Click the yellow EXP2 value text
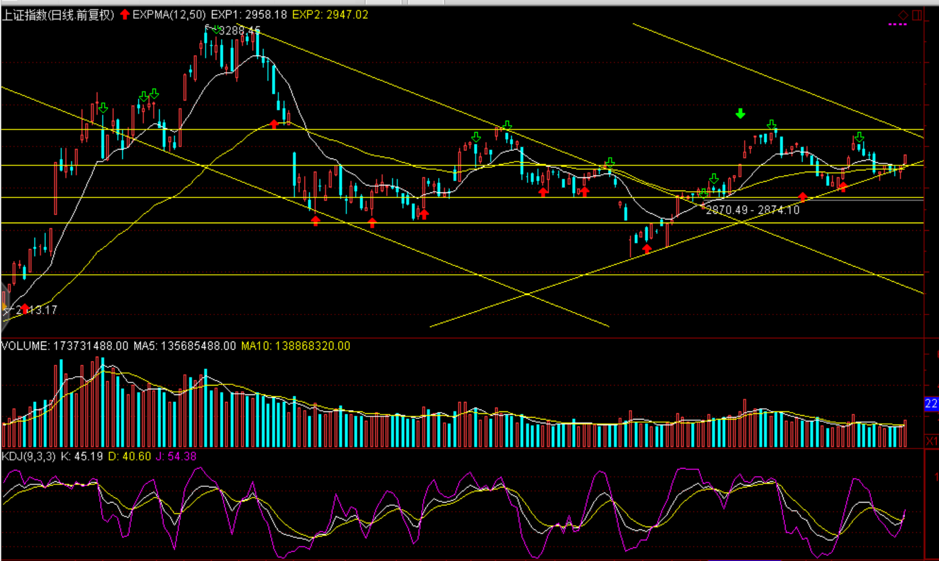This screenshot has height=561, width=939. click(330, 14)
